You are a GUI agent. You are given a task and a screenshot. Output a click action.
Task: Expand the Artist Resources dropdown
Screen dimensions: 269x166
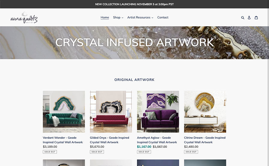click(x=140, y=17)
